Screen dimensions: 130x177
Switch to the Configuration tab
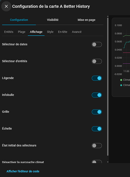pyautogui.click(x=19, y=20)
